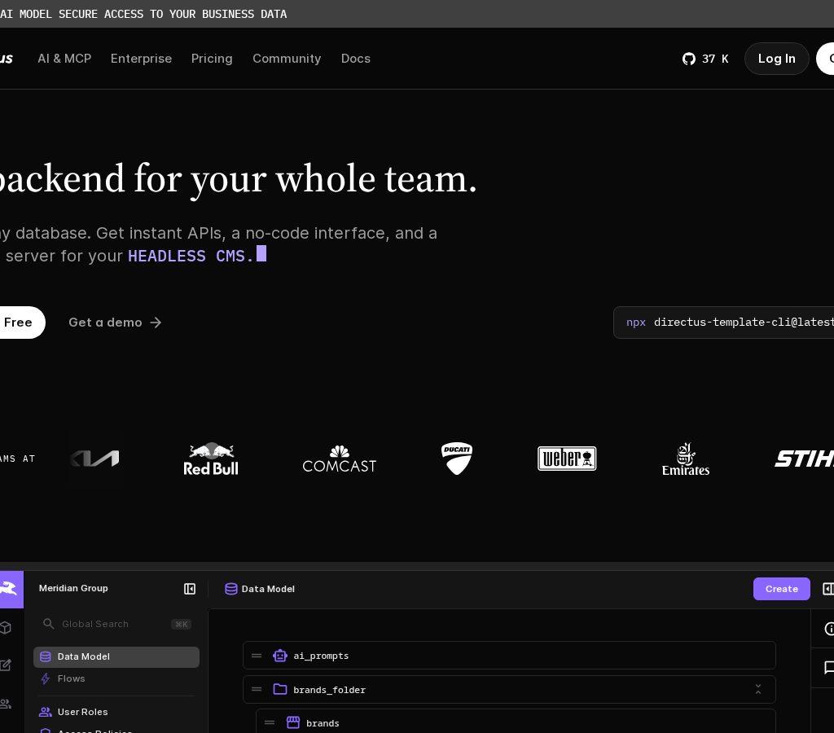Image resolution: width=834 pixels, height=733 pixels.
Task: Focus the Global Search field
Action: coord(116,624)
